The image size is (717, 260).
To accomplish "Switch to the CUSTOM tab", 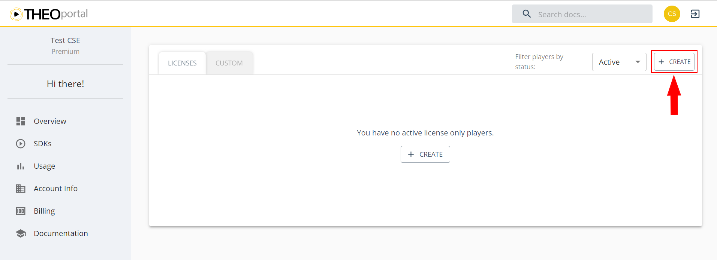I will click(229, 63).
